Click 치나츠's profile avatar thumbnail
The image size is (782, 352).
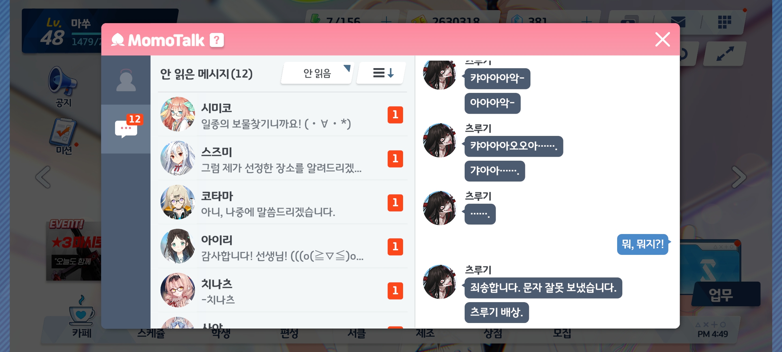coord(178,290)
